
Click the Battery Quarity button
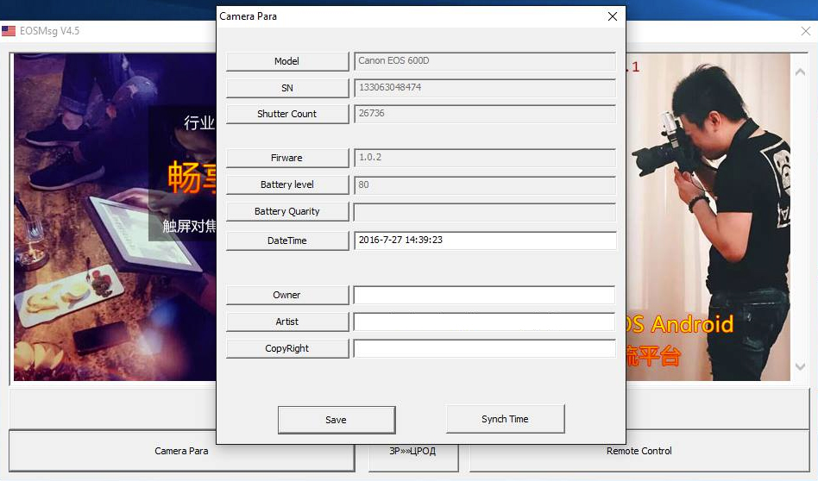click(x=286, y=211)
